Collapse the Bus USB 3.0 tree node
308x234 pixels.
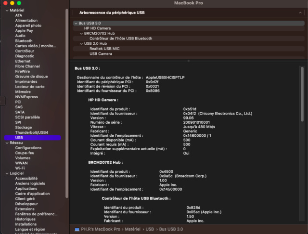pyautogui.click(x=76, y=24)
